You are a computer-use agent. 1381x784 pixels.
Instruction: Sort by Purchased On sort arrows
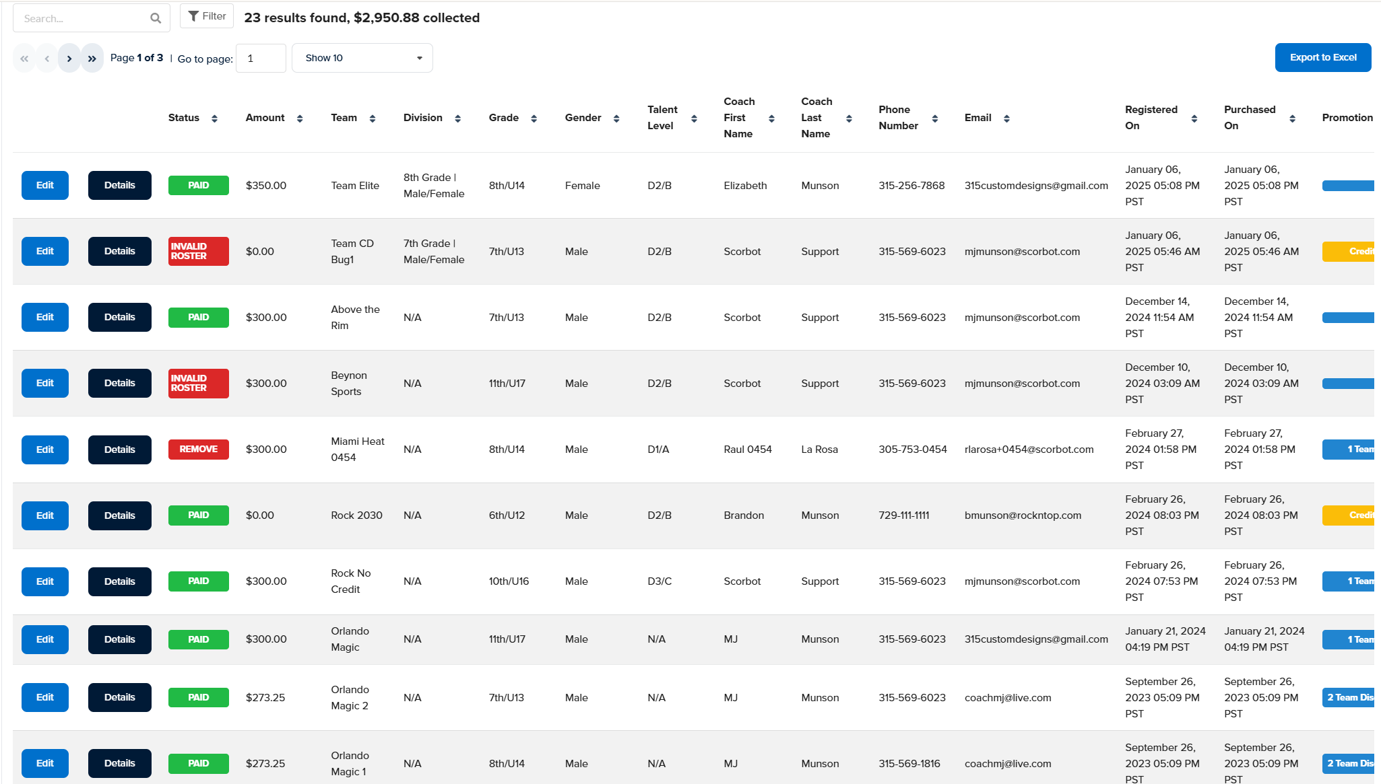(x=1292, y=118)
